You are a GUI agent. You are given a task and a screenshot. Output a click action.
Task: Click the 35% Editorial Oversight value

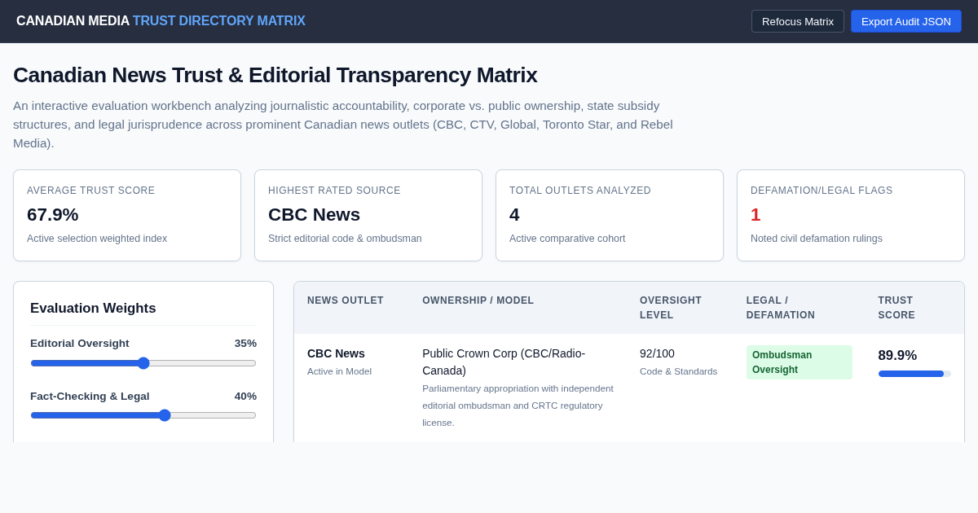(245, 344)
